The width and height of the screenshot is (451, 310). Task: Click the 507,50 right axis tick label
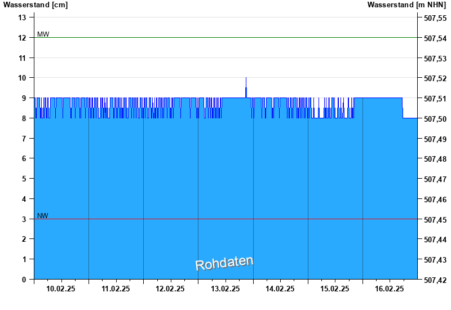tap(435, 119)
